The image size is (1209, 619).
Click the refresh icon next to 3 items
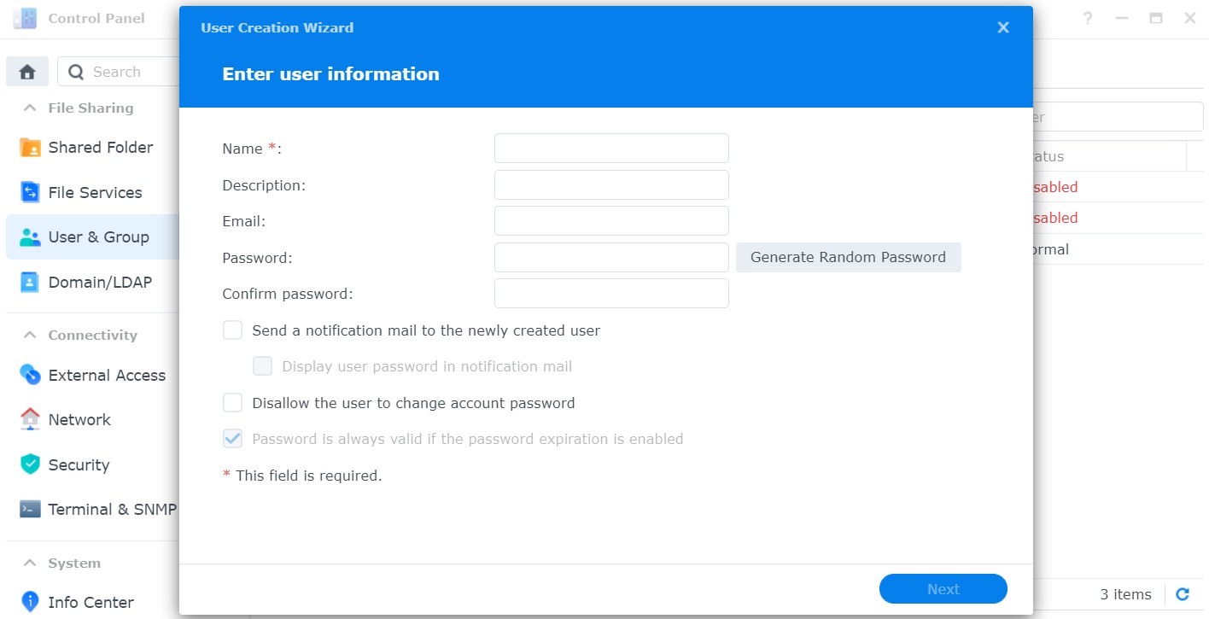tap(1183, 594)
